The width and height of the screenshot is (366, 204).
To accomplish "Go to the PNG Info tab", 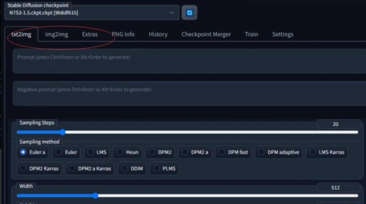I will tap(123, 34).
